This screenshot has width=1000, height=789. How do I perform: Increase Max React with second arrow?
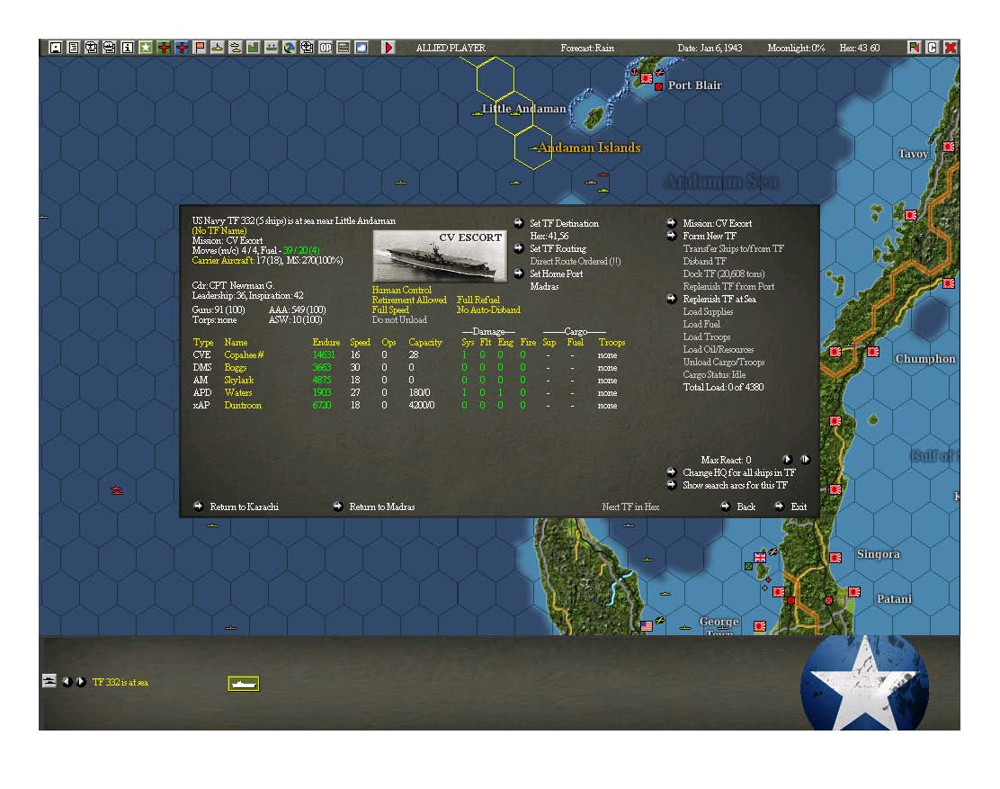click(806, 459)
